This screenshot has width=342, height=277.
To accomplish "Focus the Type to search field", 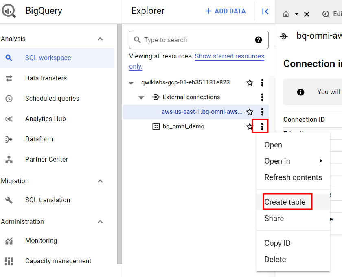I will click(x=199, y=40).
